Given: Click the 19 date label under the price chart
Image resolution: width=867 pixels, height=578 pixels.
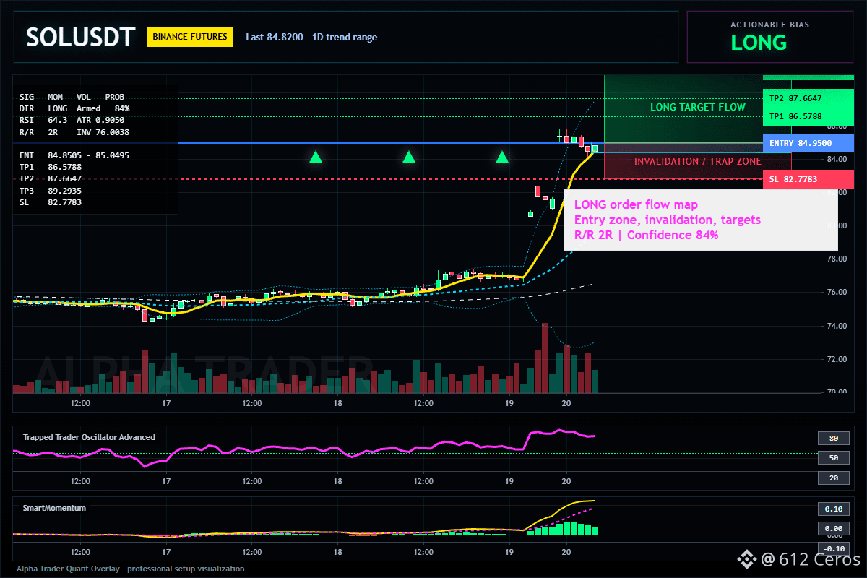Looking at the screenshot, I should (x=509, y=403).
